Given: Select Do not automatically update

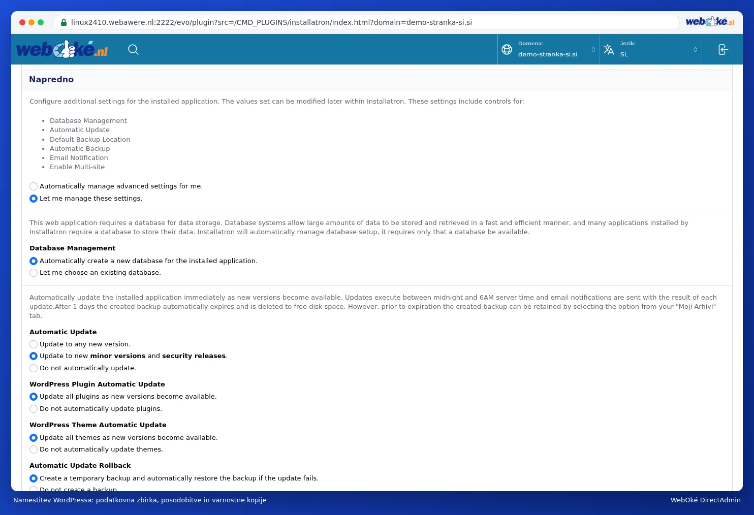Looking at the screenshot, I should [34, 368].
